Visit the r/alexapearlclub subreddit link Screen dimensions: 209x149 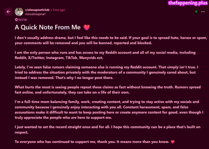37,10
